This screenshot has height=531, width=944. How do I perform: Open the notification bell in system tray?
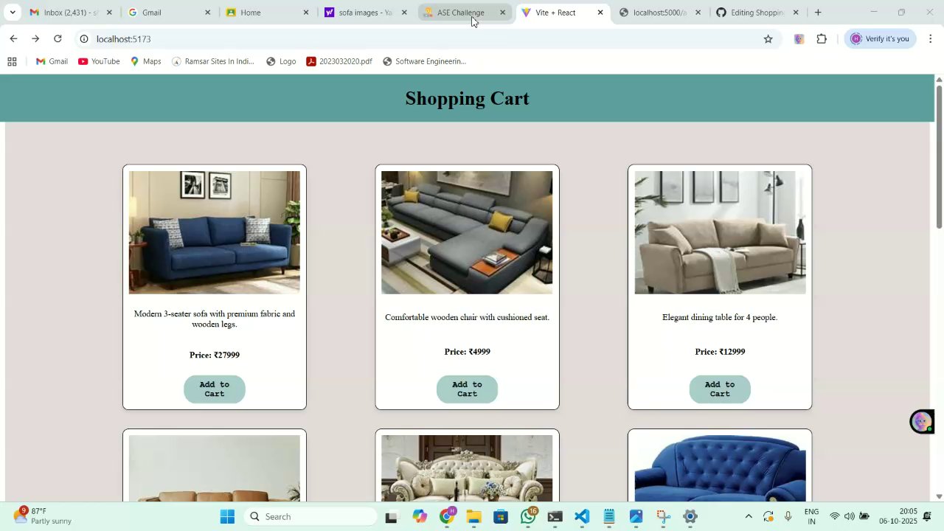tap(927, 517)
